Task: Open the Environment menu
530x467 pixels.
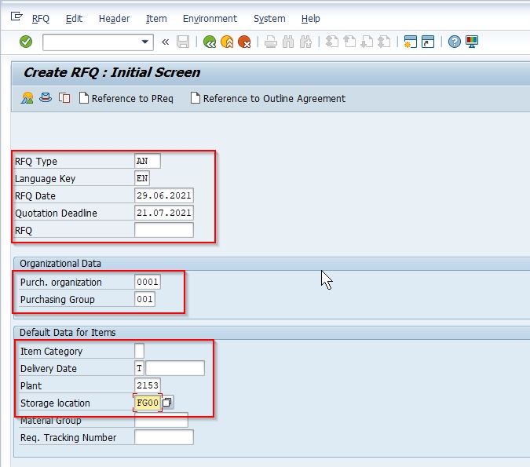Action: tap(210, 19)
